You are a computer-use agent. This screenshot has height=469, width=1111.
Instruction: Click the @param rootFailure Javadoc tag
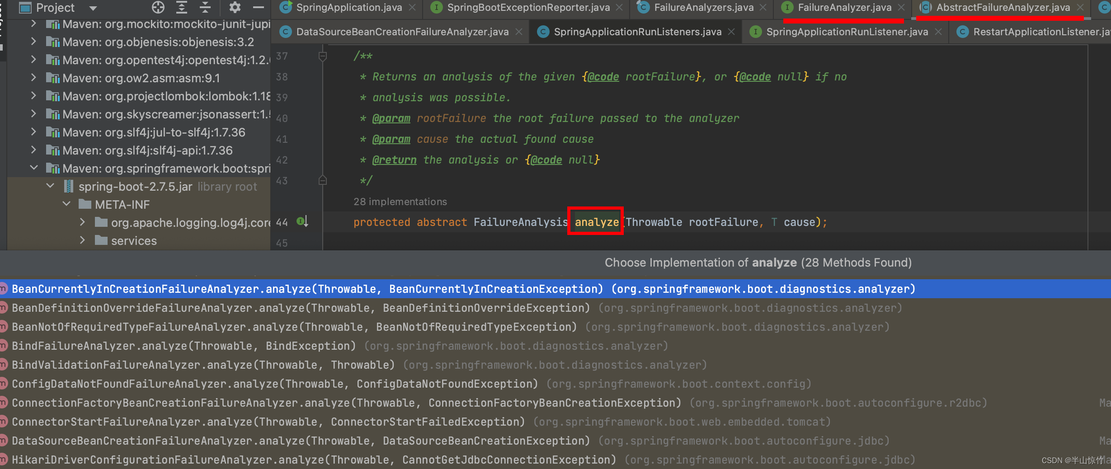(x=391, y=118)
